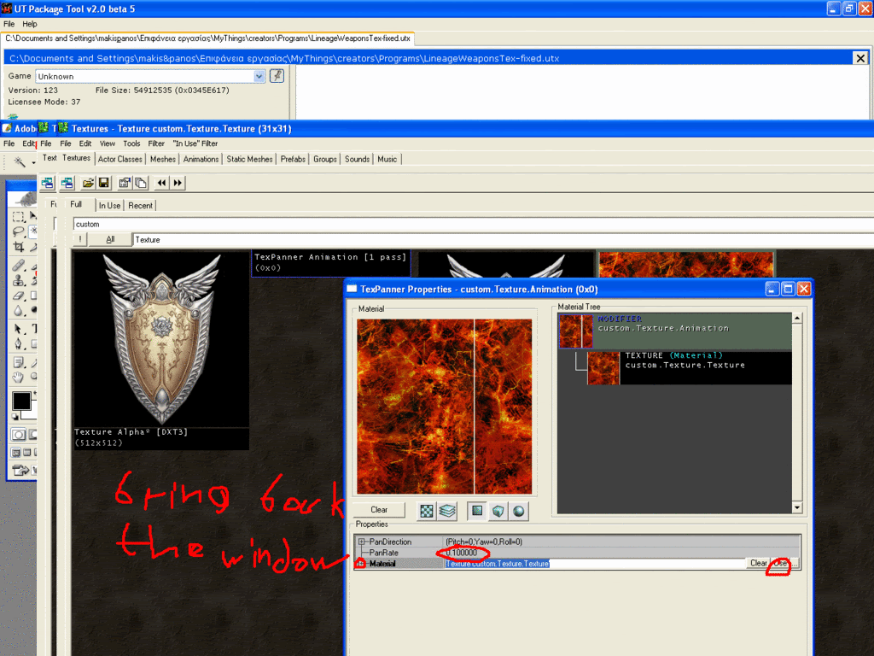Click Clear button under Material preview

379,510
